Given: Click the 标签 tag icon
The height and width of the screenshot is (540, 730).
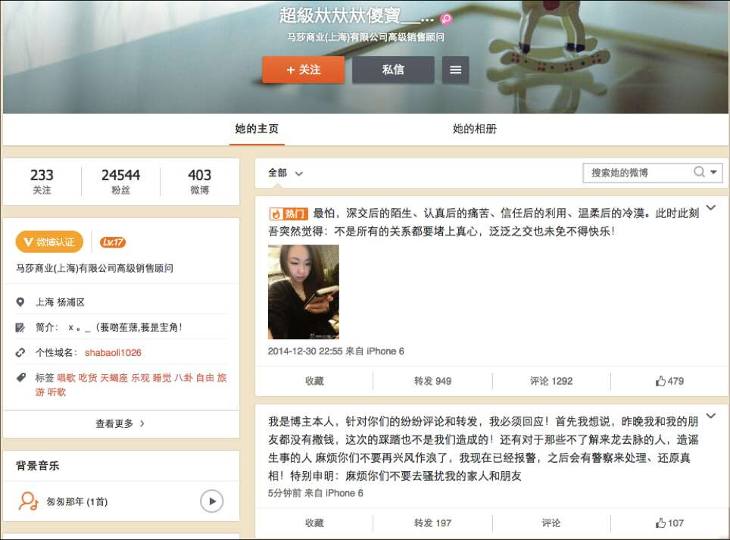Looking at the screenshot, I should (x=21, y=377).
